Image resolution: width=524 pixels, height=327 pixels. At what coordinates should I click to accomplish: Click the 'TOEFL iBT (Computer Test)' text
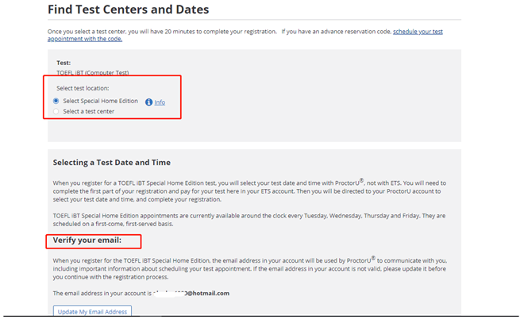93,73
